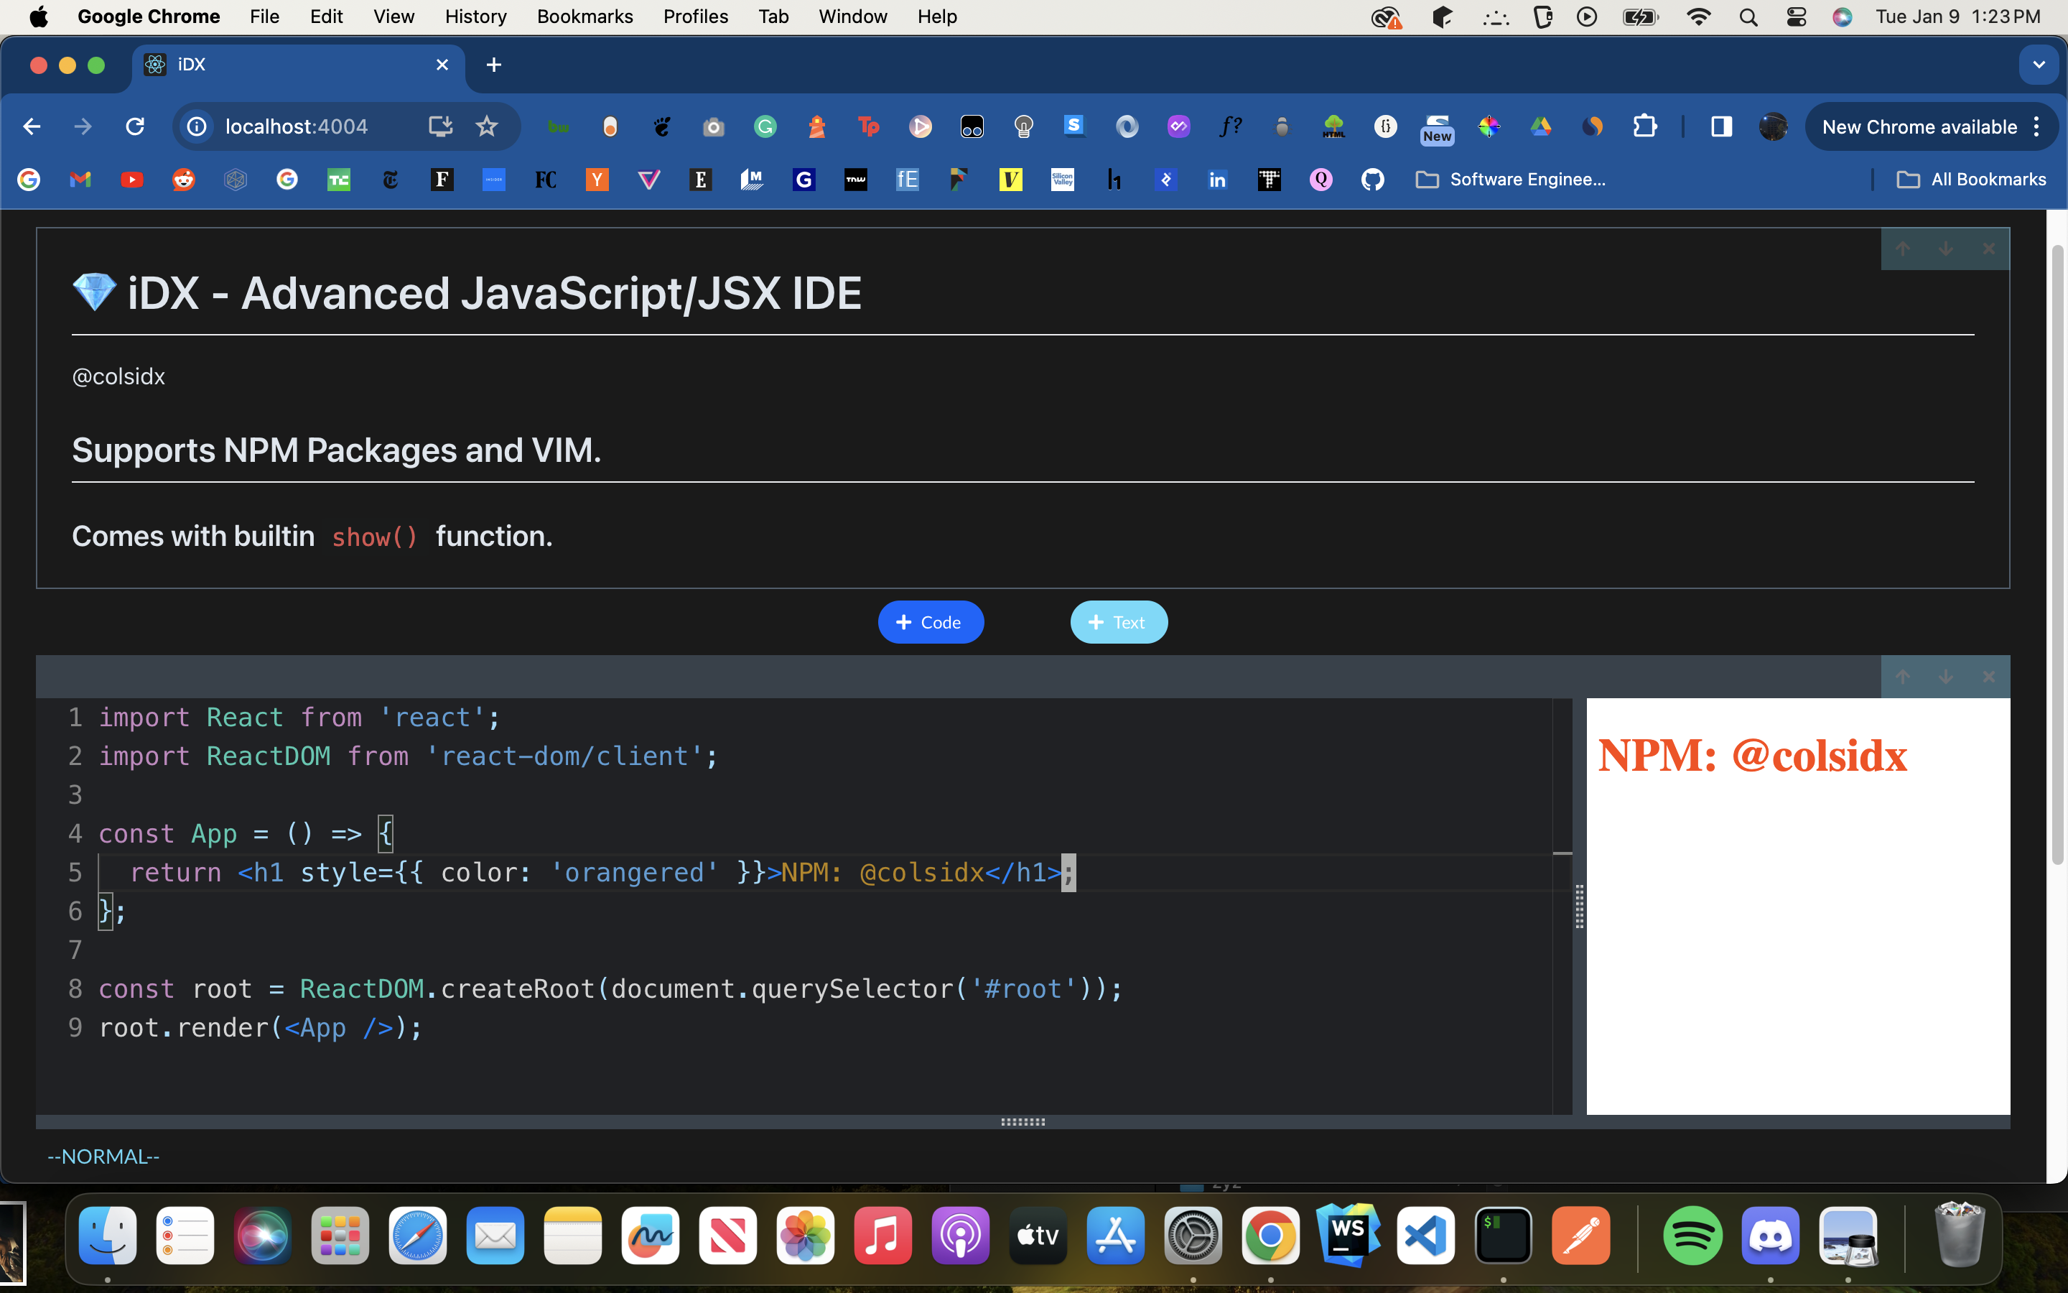The image size is (2068, 1293).
Task: Expand the tab search dropdown chevron
Action: (x=2038, y=65)
